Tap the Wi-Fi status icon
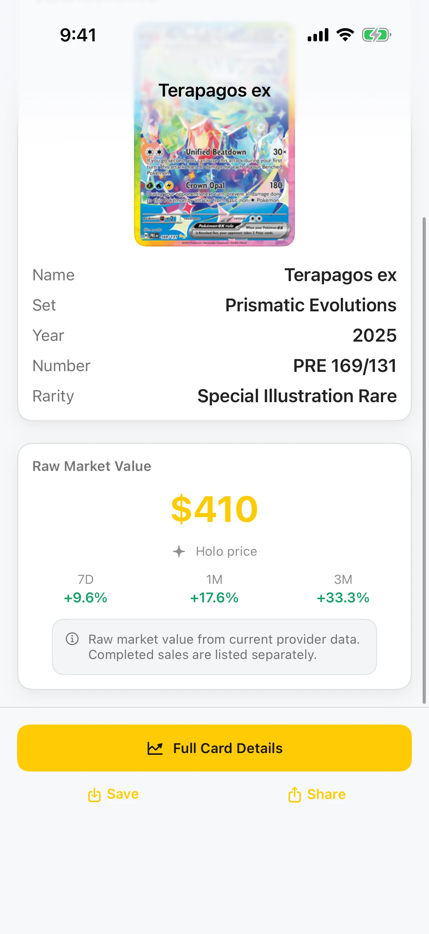The image size is (429, 934). pos(345,35)
